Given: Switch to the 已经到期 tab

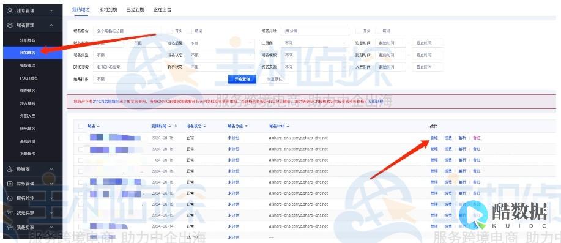Looking at the screenshot, I should (135, 10).
